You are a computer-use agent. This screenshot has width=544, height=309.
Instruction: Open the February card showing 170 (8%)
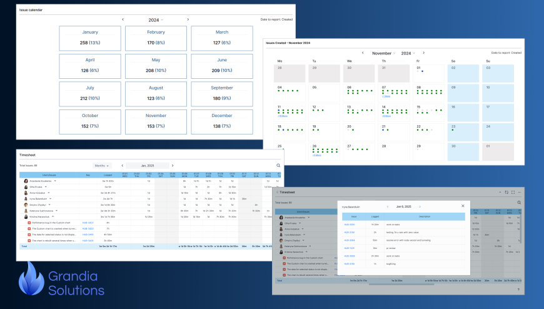(156, 38)
